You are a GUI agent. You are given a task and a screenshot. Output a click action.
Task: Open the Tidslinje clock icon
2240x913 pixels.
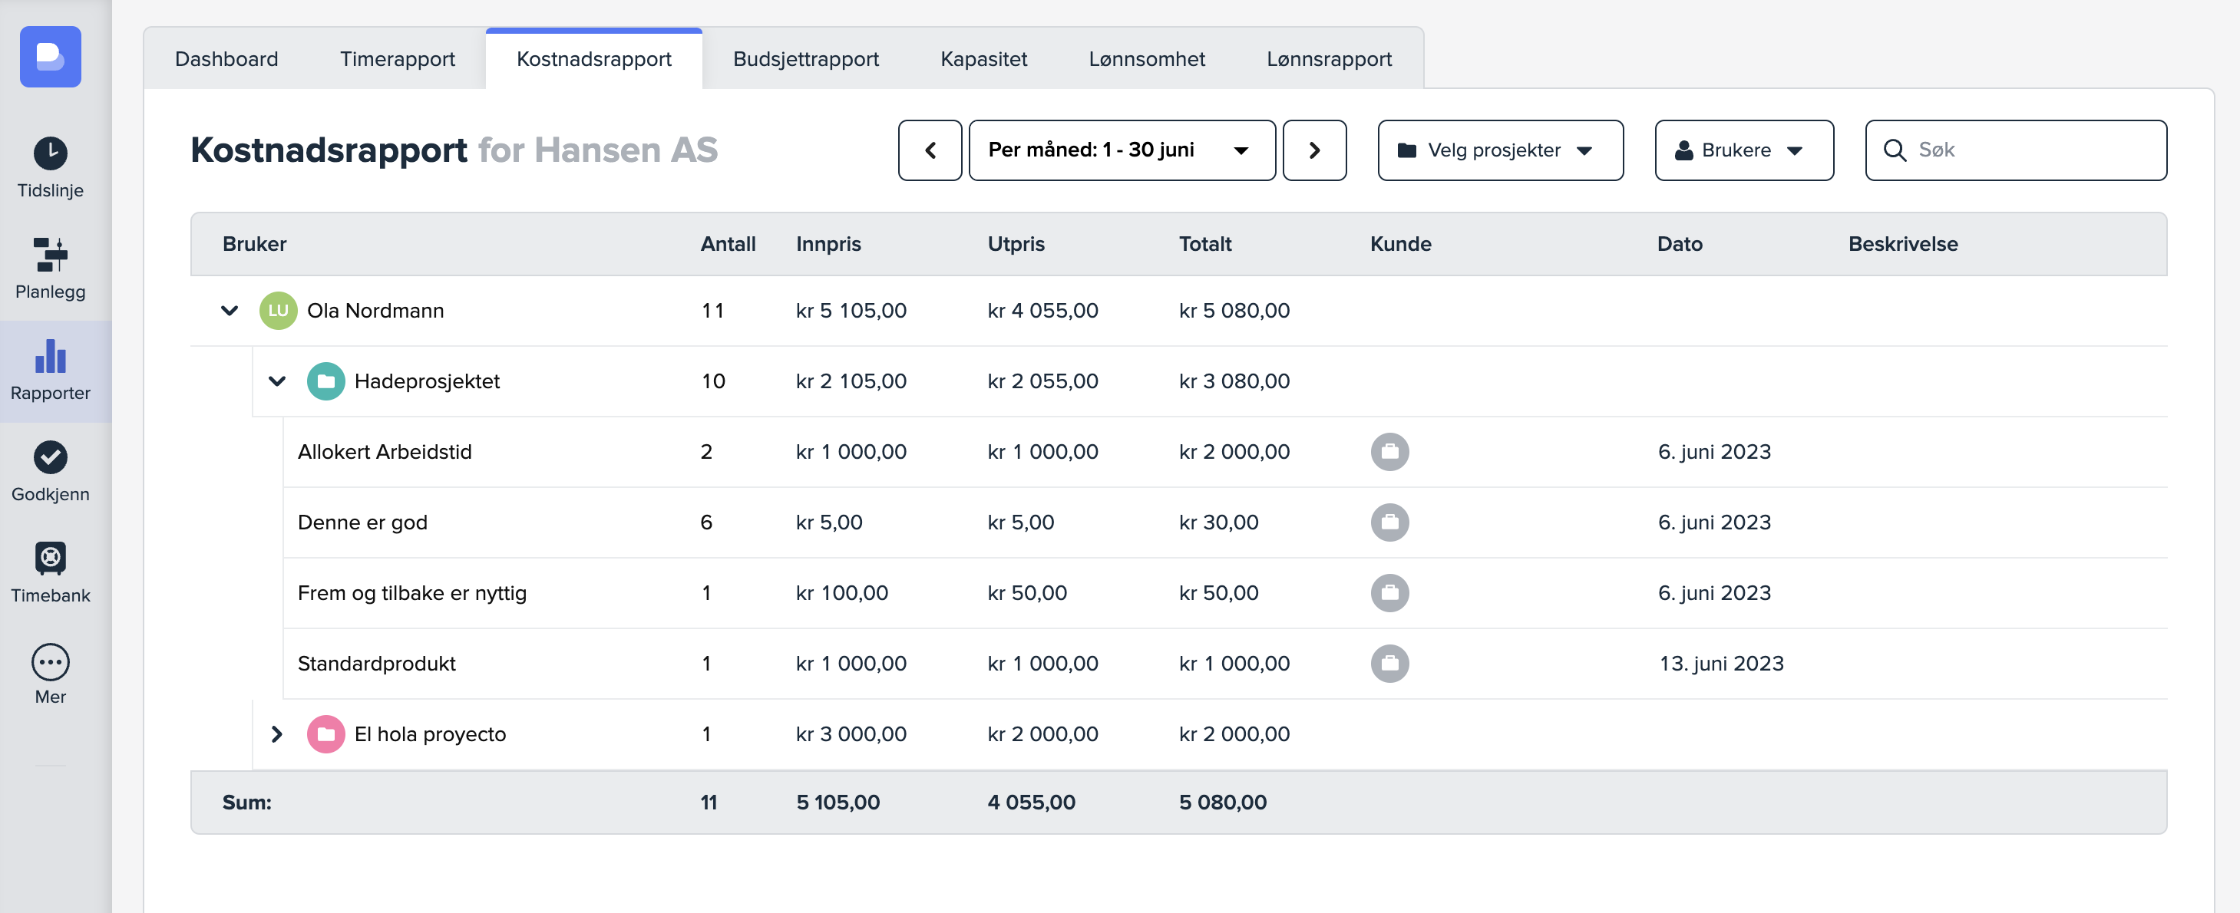[x=51, y=153]
